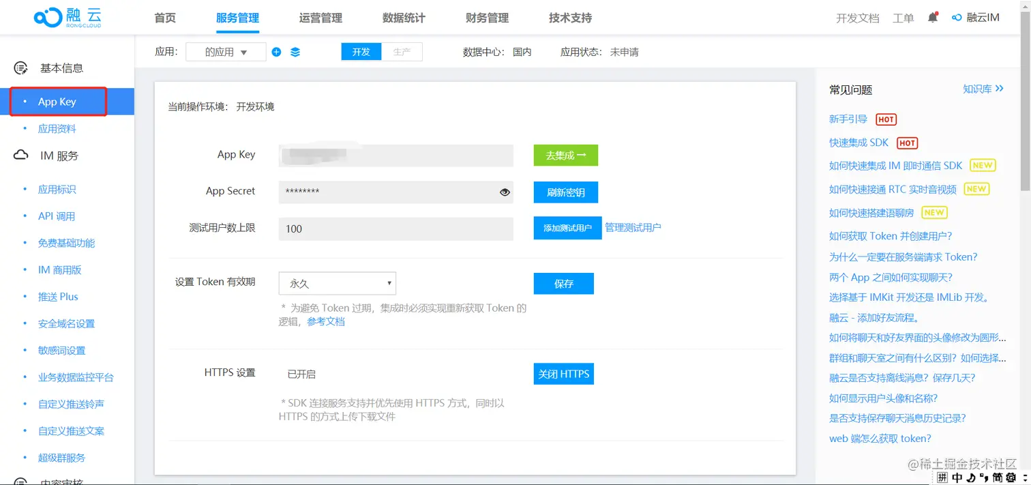Image resolution: width=1031 pixels, height=485 pixels.
Task: Select IM 商用版 in sidebar
Action: point(60,270)
